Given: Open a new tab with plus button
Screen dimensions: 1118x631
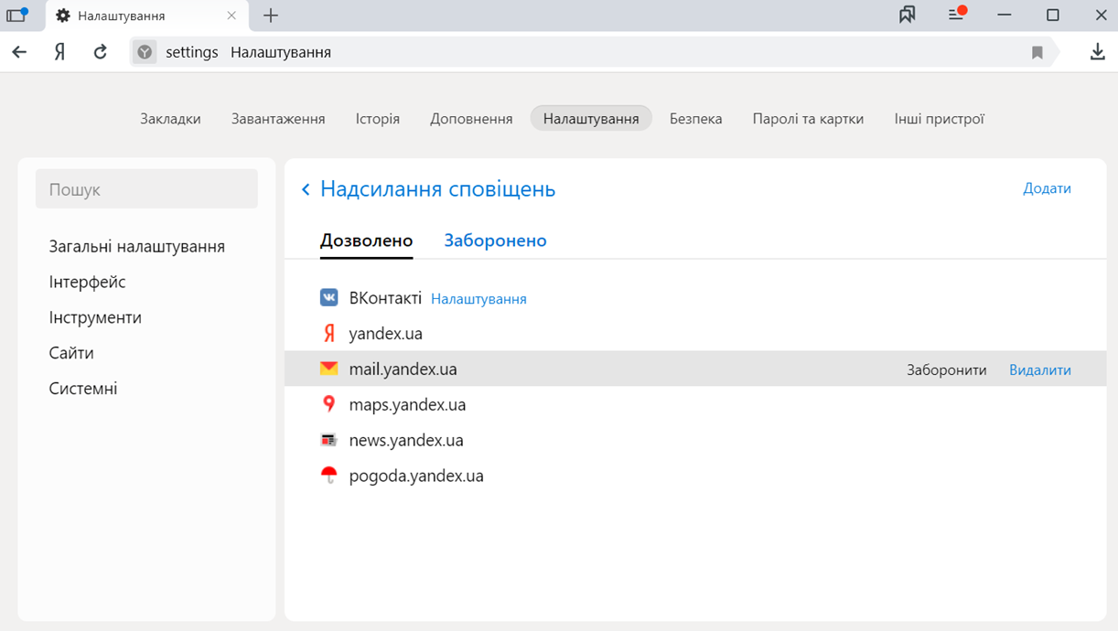Looking at the screenshot, I should pos(271,16).
